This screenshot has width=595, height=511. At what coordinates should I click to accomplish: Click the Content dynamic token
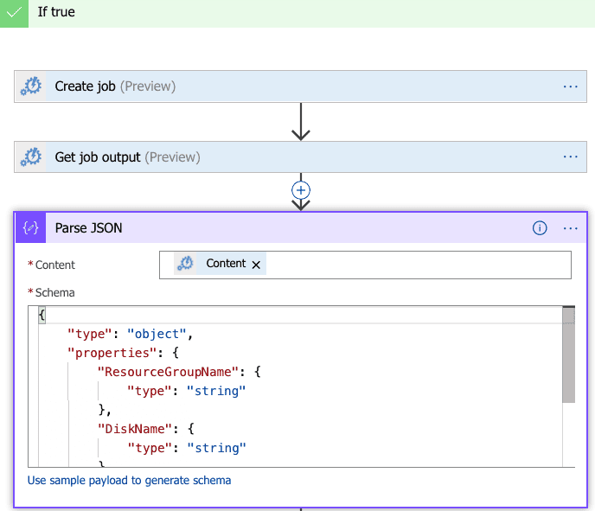(x=220, y=264)
